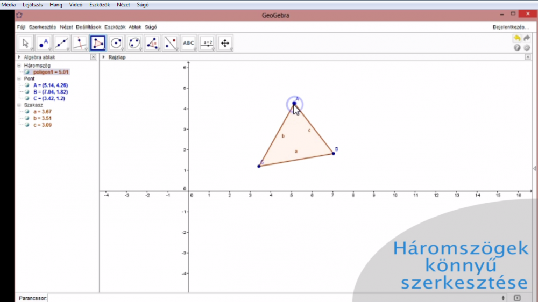
Task: Close the Algebra ablak panel
Action: (x=93, y=57)
